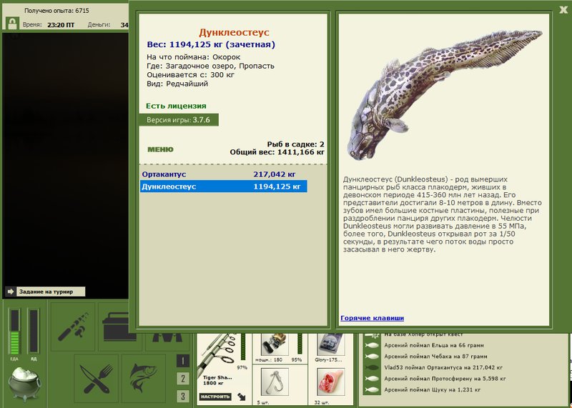Click chat message Арсений поймал Ельца
Image resolution: width=572 pixels, height=408 pixels.
click(434, 345)
